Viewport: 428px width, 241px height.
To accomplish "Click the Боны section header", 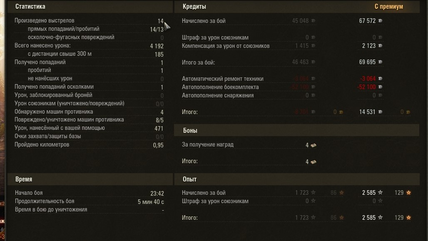I will coord(190,131).
